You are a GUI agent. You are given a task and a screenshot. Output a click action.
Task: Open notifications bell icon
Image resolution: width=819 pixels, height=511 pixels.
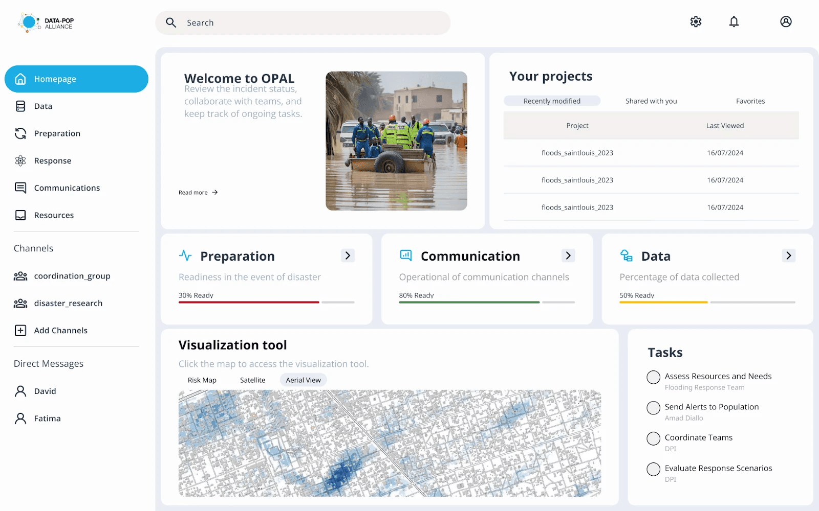(734, 21)
